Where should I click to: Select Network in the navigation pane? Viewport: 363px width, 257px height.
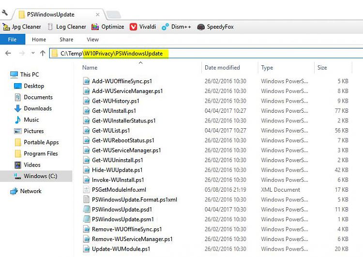click(26, 191)
